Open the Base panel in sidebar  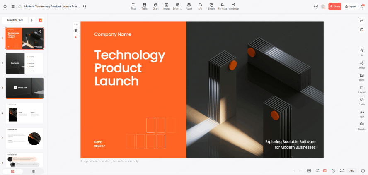[362, 77]
